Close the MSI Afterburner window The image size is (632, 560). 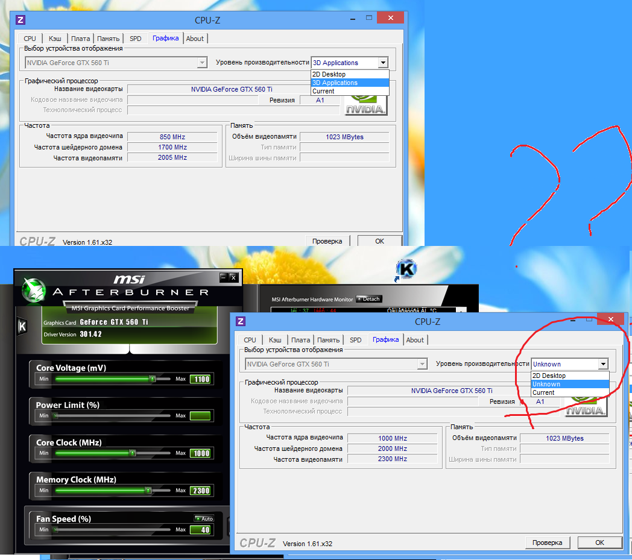[x=233, y=277]
